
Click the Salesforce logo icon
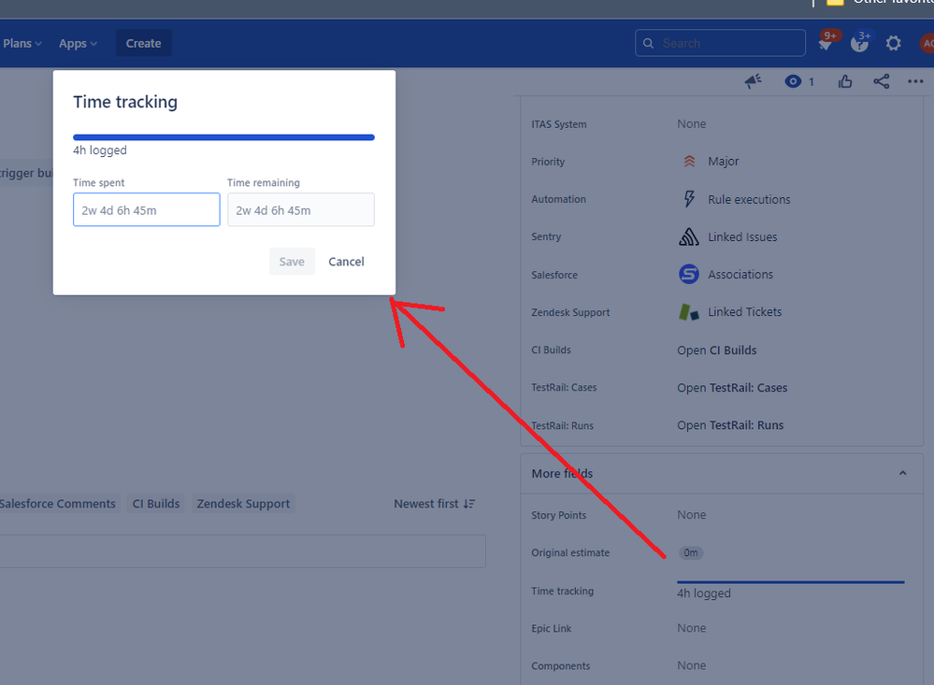point(689,274)
